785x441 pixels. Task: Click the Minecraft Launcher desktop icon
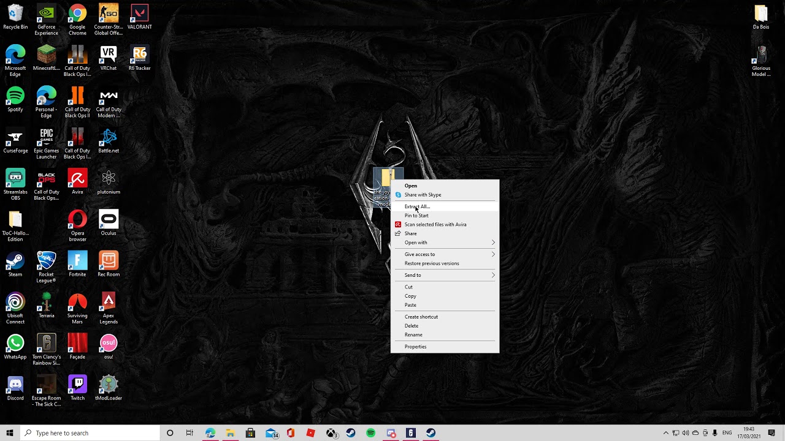(46, 58)
